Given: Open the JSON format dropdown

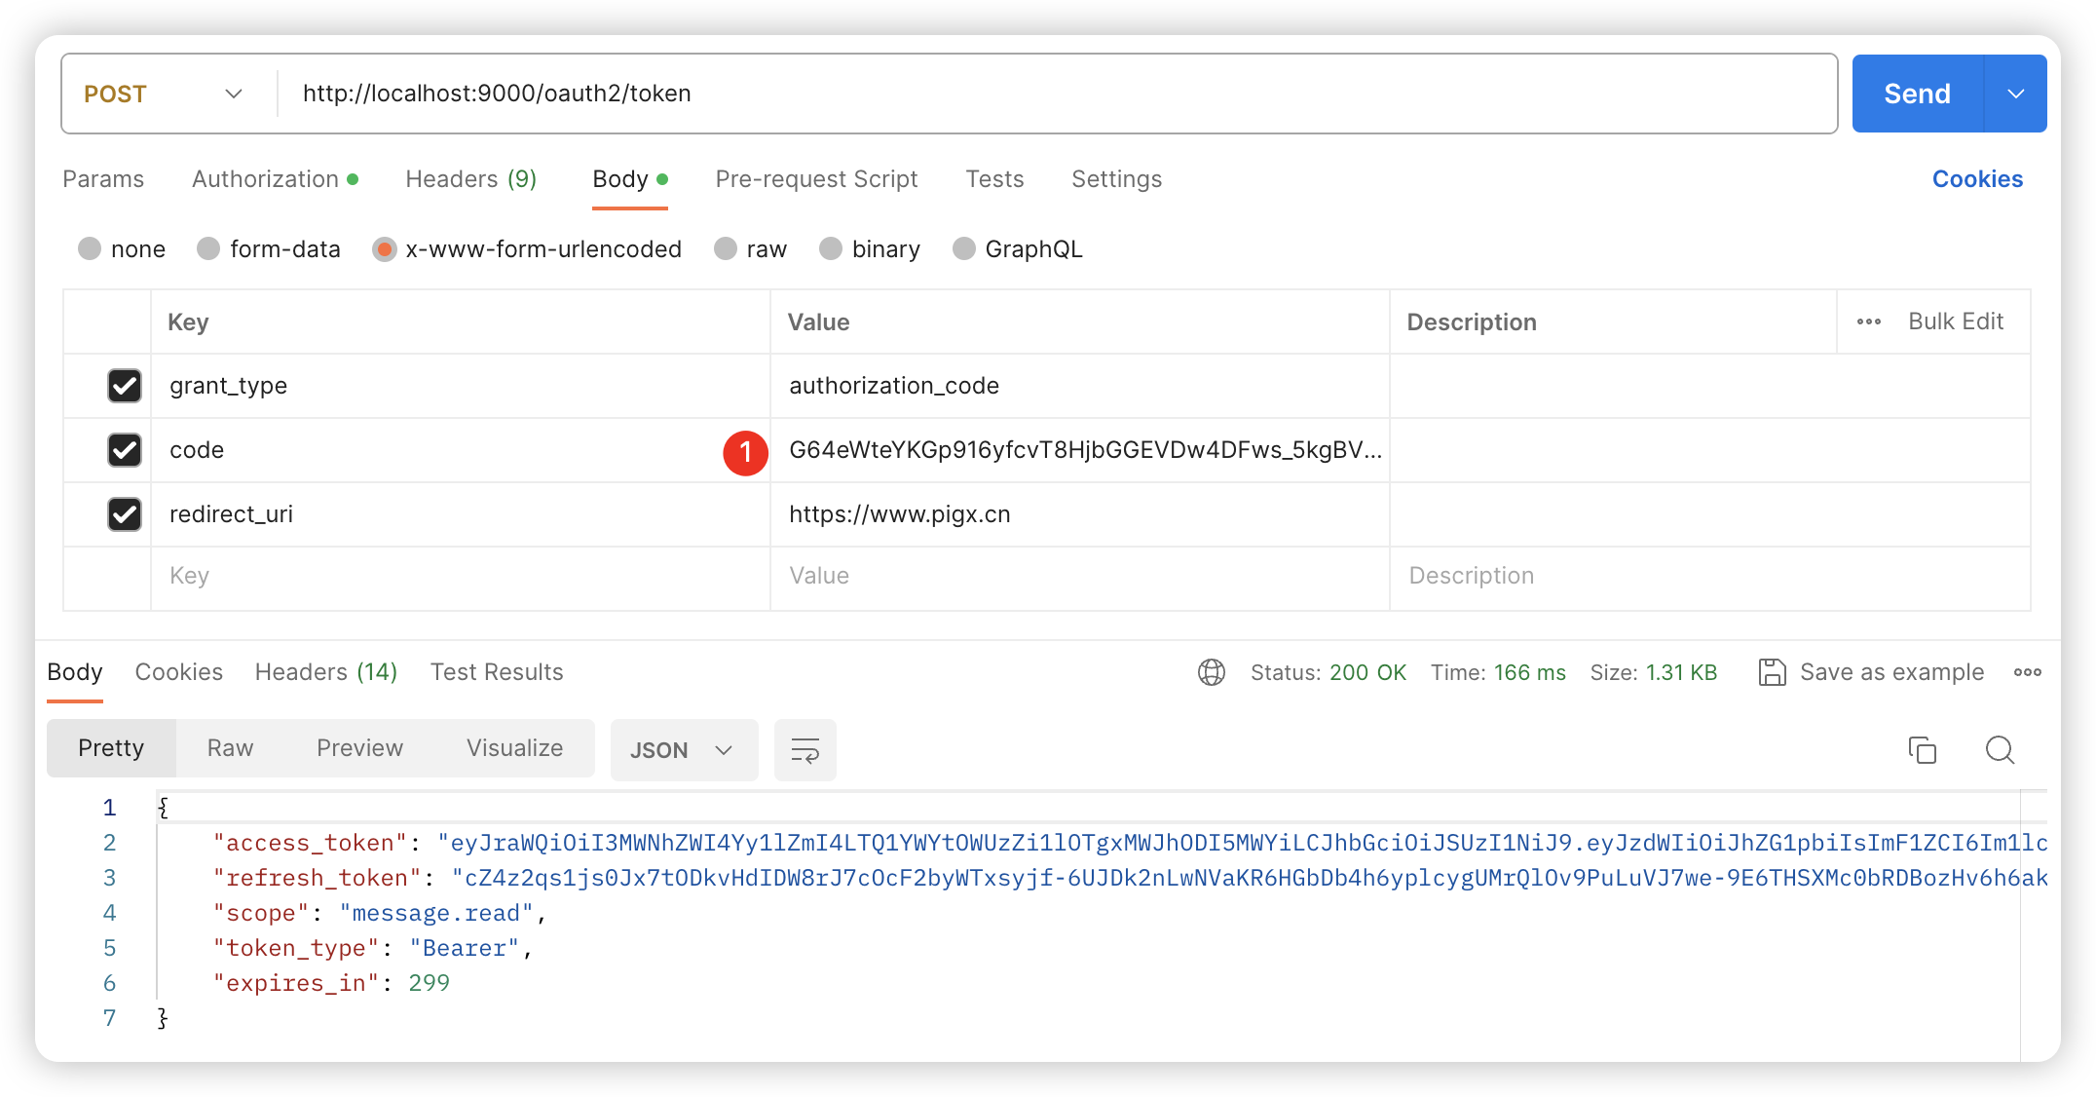Looking at the screenshot, I should point(682,750).
